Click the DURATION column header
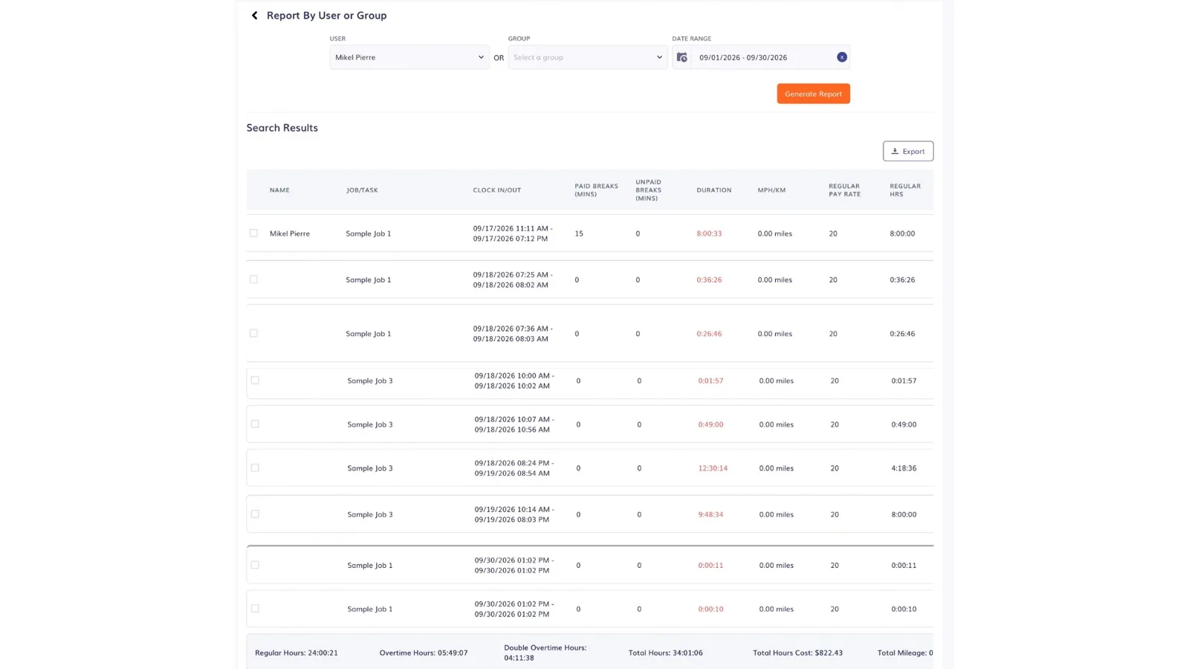This screenshot has width=1189, height=669. (713, 190)
